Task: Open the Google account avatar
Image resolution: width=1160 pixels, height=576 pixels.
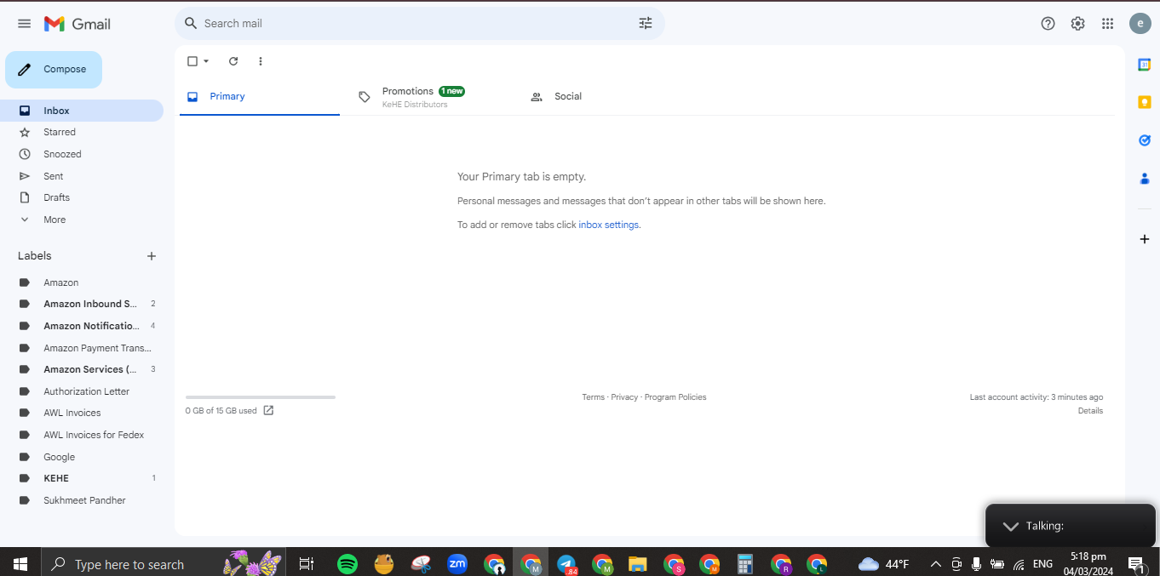Action: click(1140, 24)
